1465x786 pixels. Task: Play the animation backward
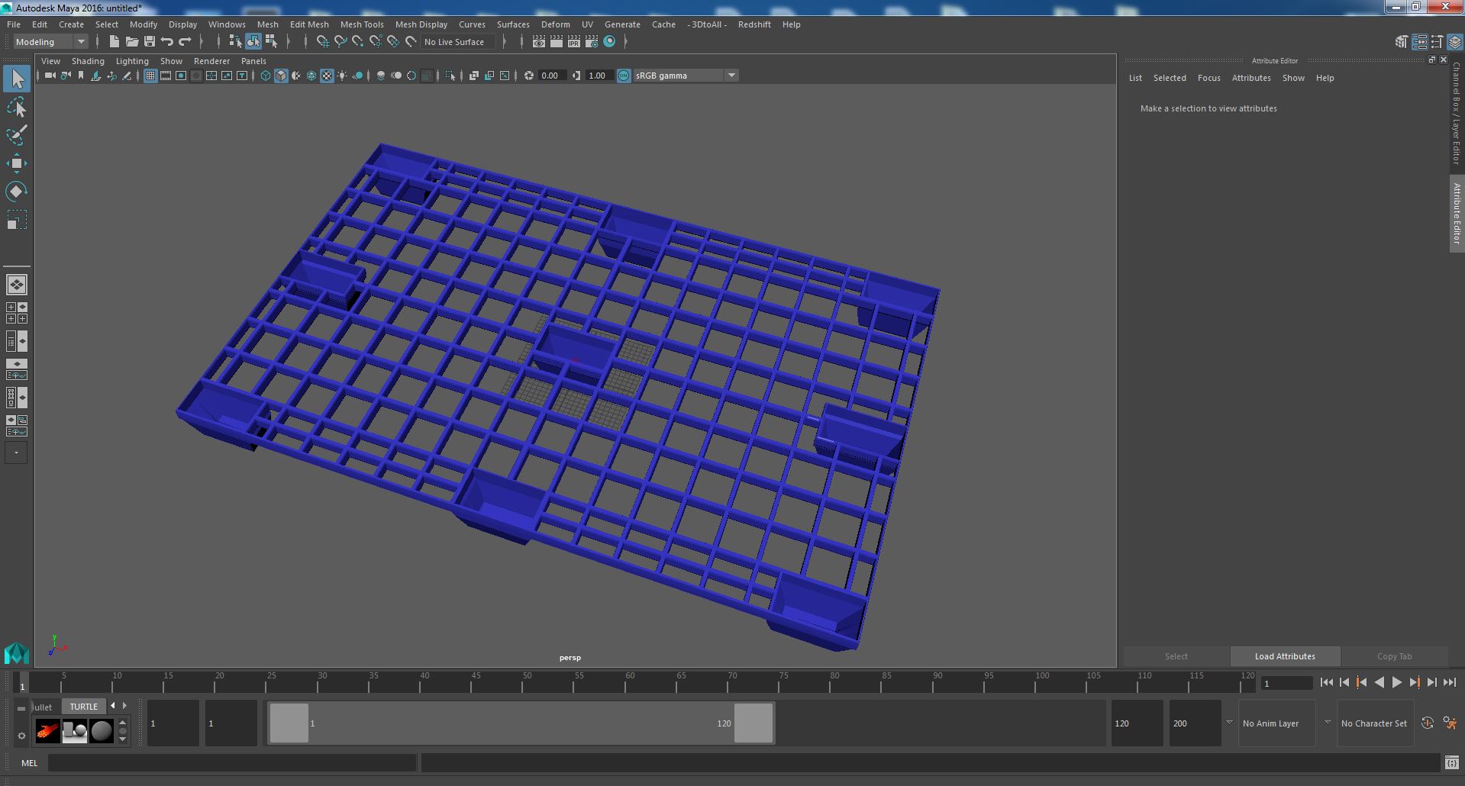click(1379, 683)
